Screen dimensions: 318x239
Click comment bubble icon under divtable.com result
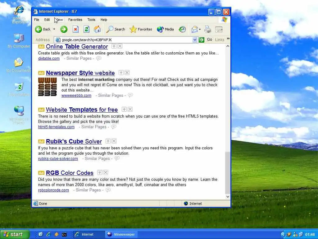[98, 59]
